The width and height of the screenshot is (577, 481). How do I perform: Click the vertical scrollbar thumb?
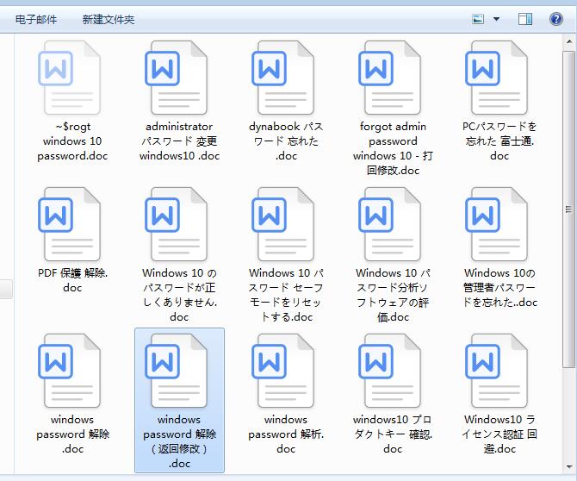(569, 209)
